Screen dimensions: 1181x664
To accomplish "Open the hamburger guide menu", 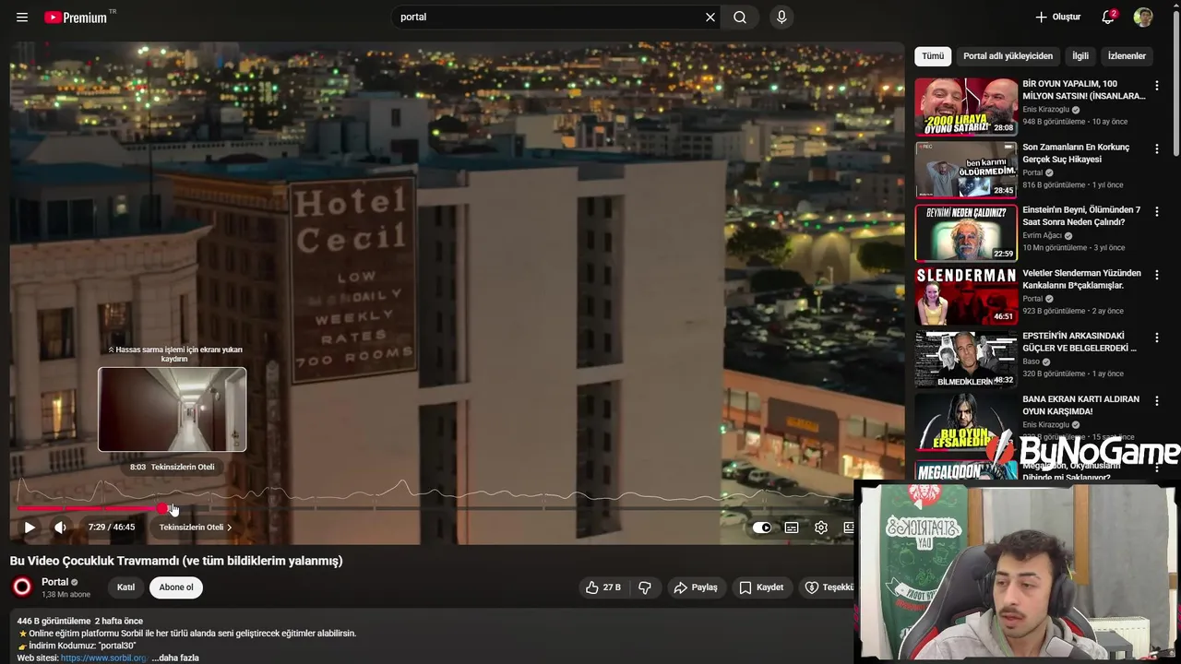I will [22, 18].
